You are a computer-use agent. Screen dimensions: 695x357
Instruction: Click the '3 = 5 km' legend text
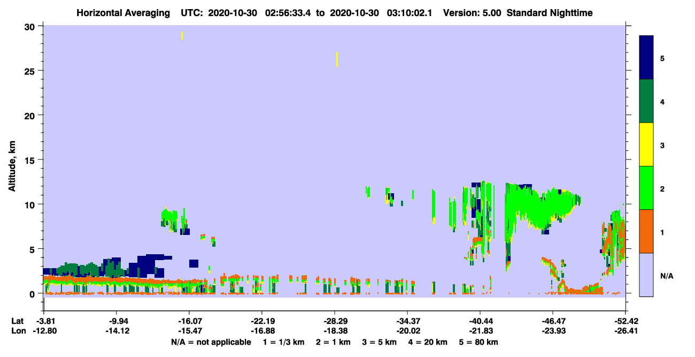(x=380, y=342)
